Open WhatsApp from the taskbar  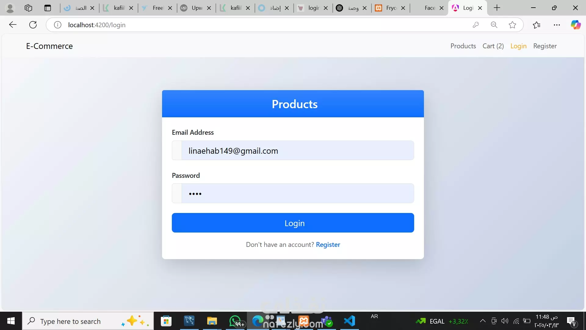coord(236,321)
